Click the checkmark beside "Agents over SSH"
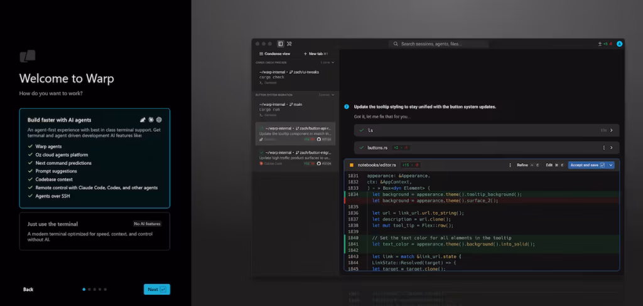The image size is (643, 306). pyautogui.click(x=30, y=196)
